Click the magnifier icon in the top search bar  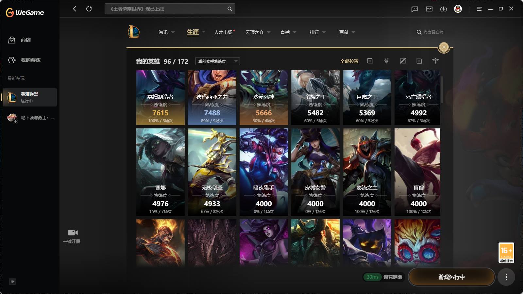click(229, 9)
